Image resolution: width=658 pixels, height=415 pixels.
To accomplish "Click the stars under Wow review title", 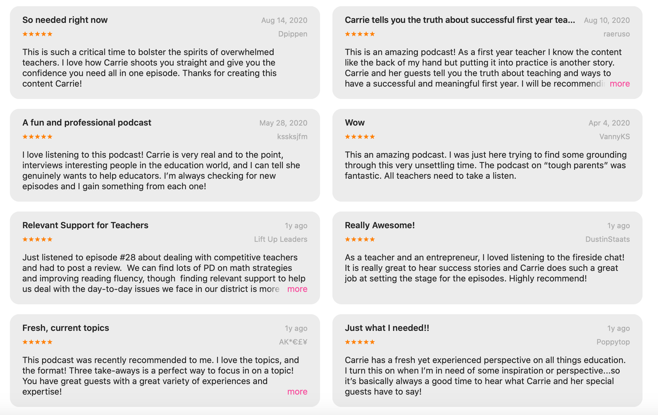I will click(360, 137).
